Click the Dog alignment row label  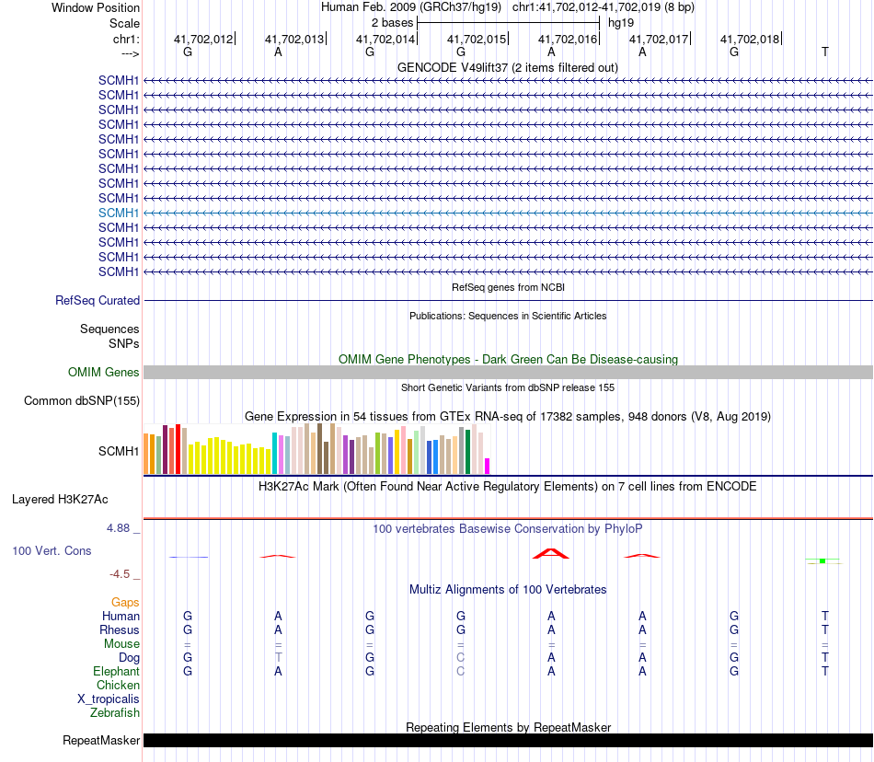click(x=129, y=658)
